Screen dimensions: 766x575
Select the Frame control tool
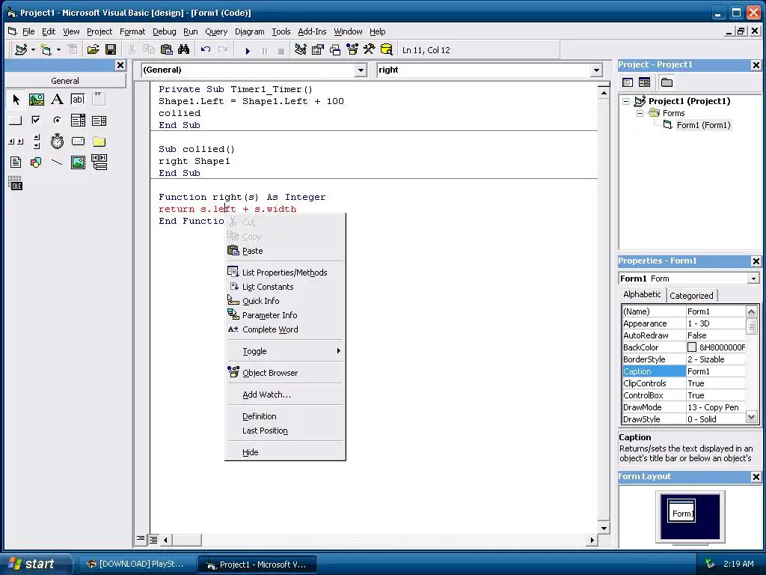click(99, 100)
